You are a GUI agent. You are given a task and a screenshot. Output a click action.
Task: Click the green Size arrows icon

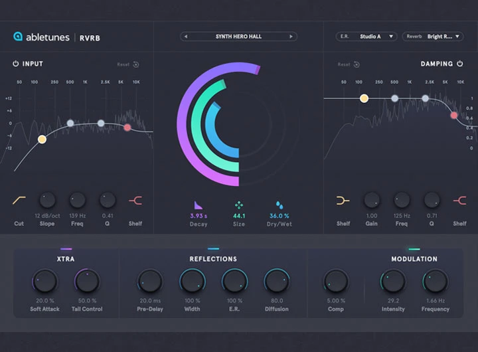tap(239, 205)
